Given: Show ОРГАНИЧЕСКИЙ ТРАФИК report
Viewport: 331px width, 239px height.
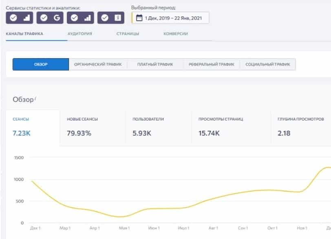Looking at the screenshot, I should (98, 64).
